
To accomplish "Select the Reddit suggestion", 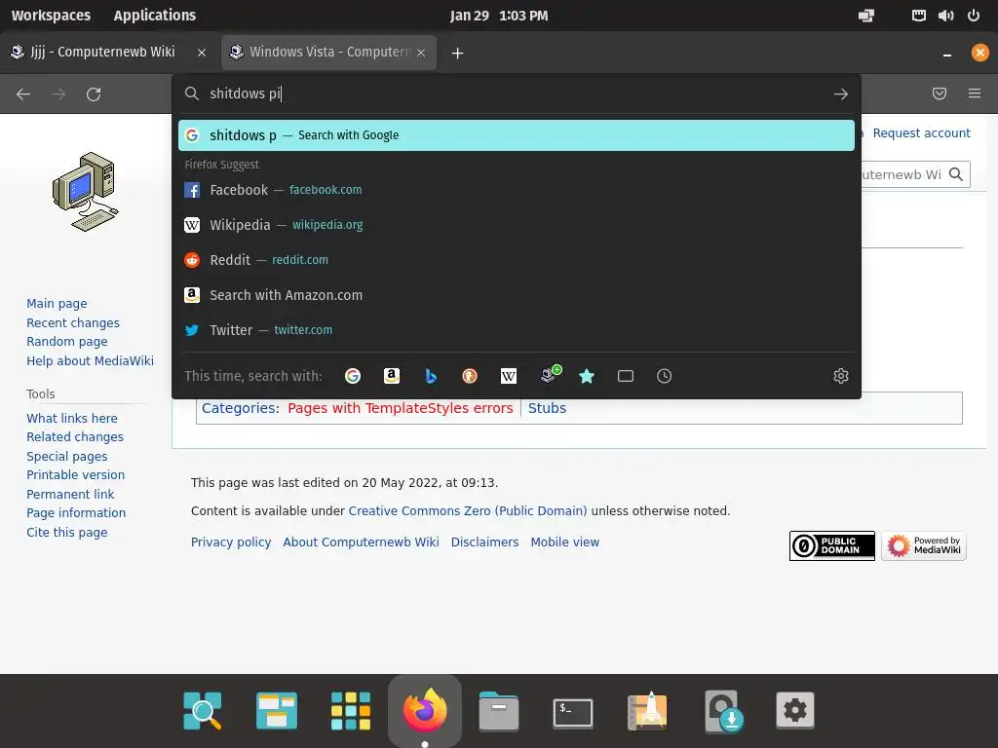I will [x=517, y=259].
